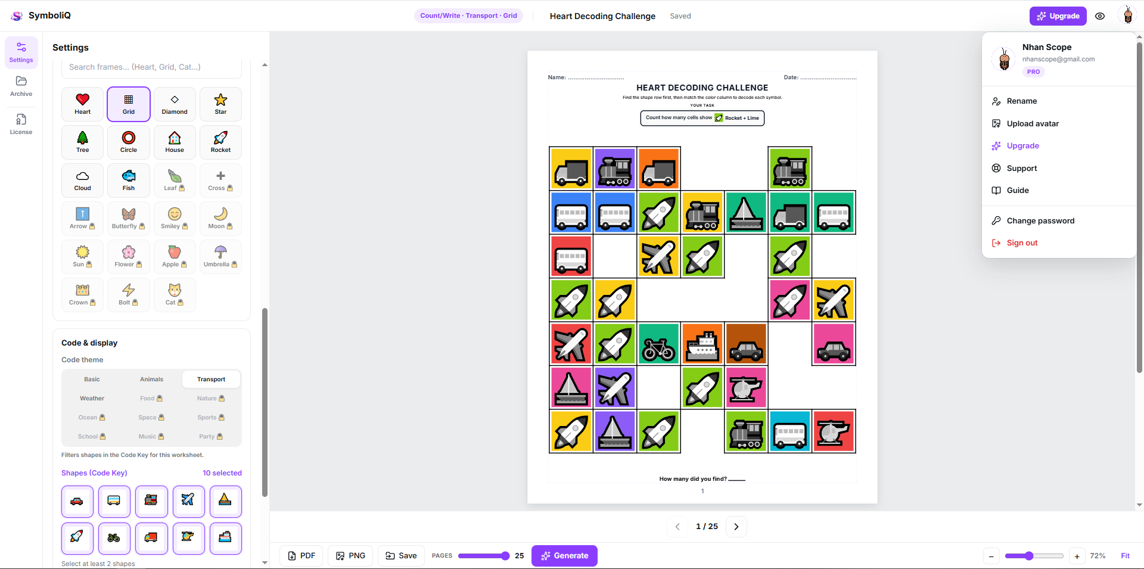Export worksheet as PDF
The height and width of the screenshot is (569, 1144).
[x=301, y=556]
